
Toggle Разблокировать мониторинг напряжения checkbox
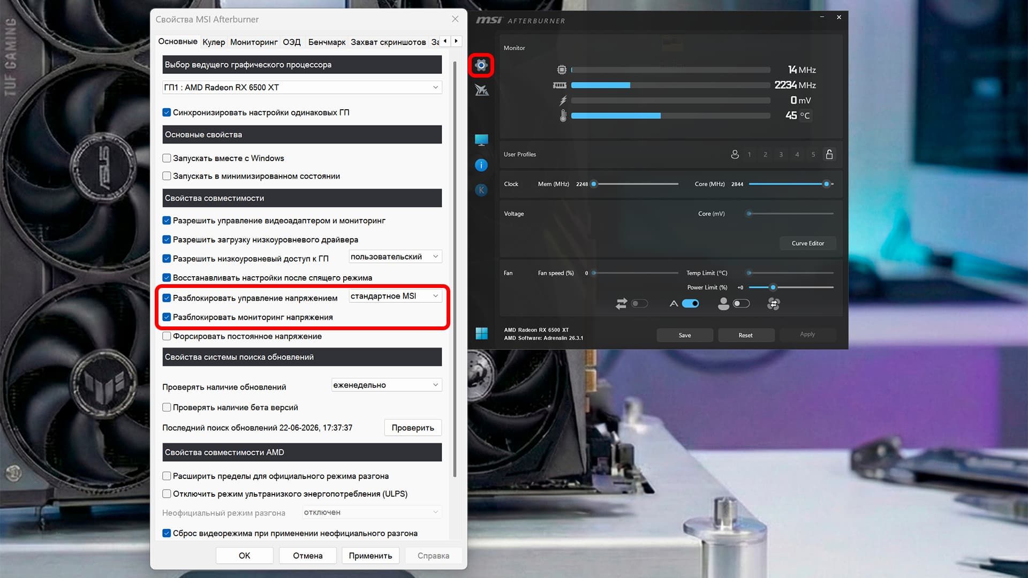click(167, 317)
